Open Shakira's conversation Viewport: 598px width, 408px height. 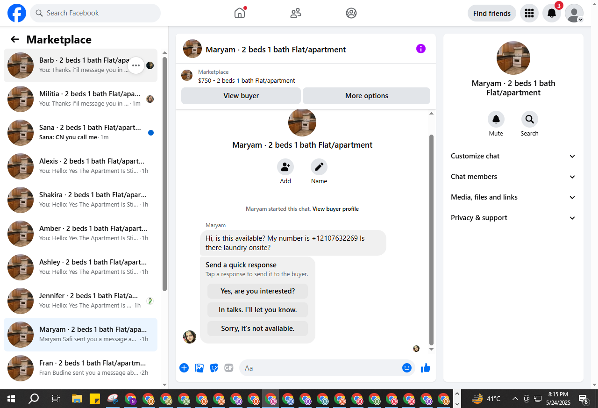pyautogui.click(x=80, y=200)
